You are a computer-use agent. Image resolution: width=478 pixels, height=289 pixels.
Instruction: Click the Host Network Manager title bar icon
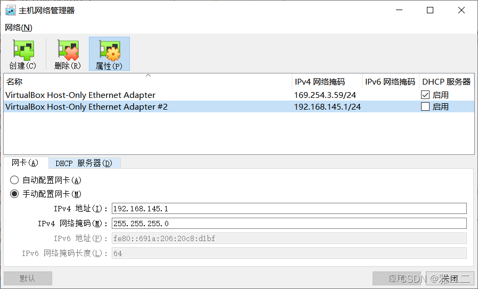tap(10, 10)
